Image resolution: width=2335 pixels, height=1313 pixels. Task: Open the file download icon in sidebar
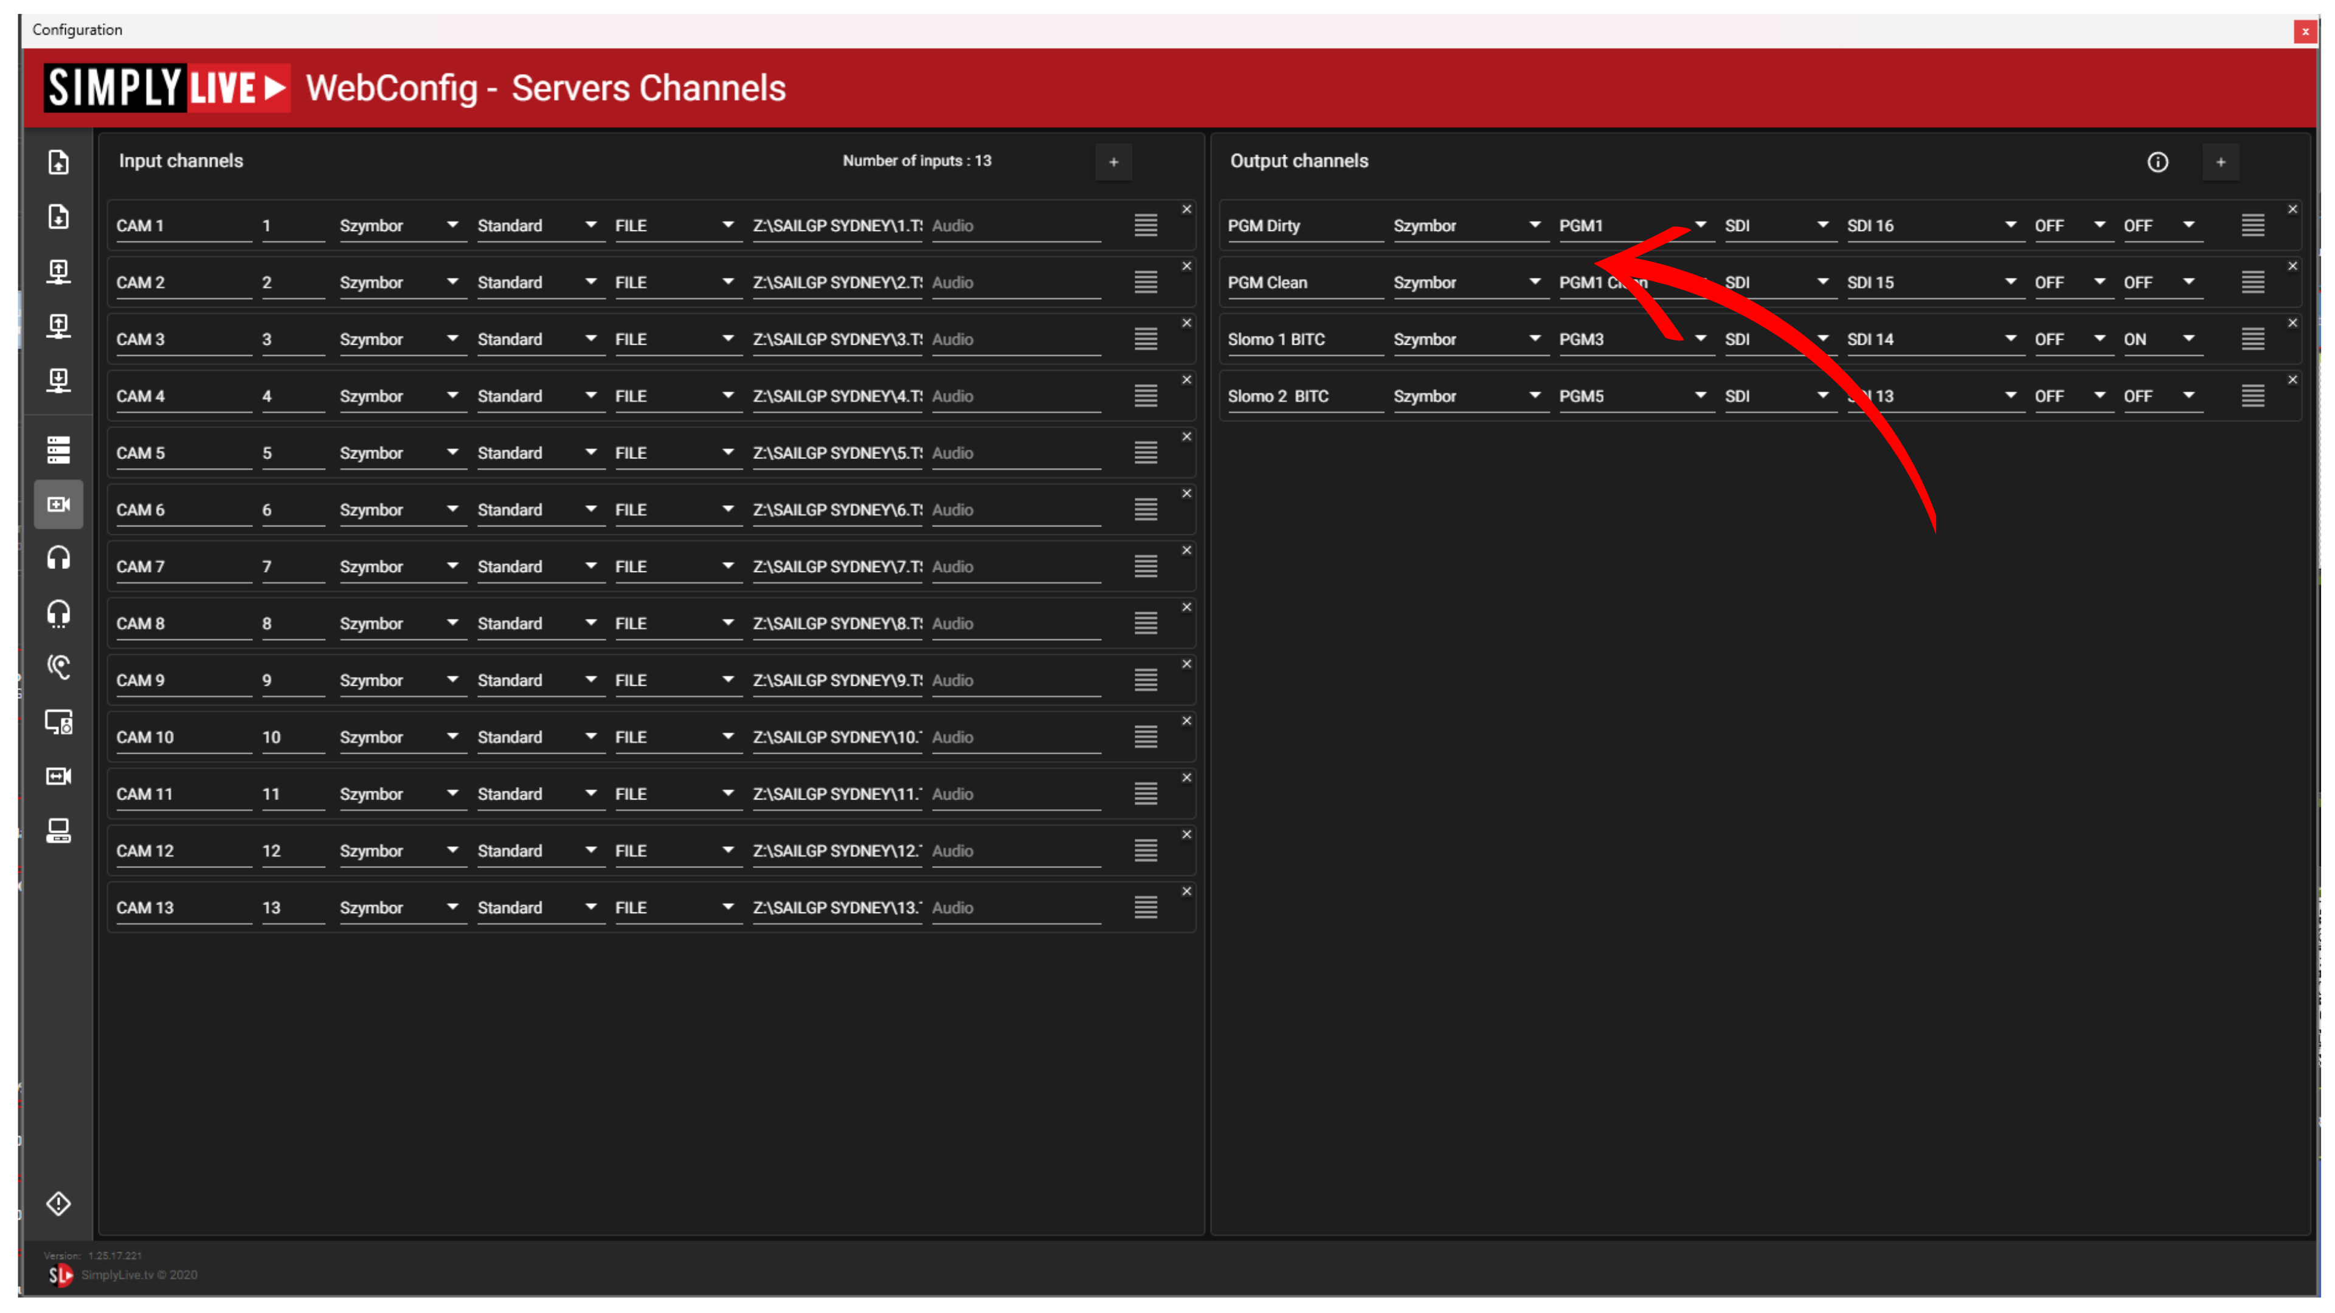58,216
